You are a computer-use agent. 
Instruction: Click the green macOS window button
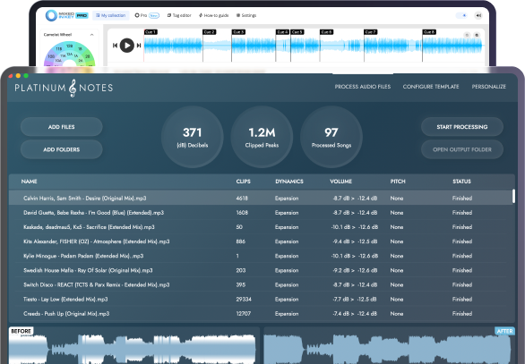[26, 75]
